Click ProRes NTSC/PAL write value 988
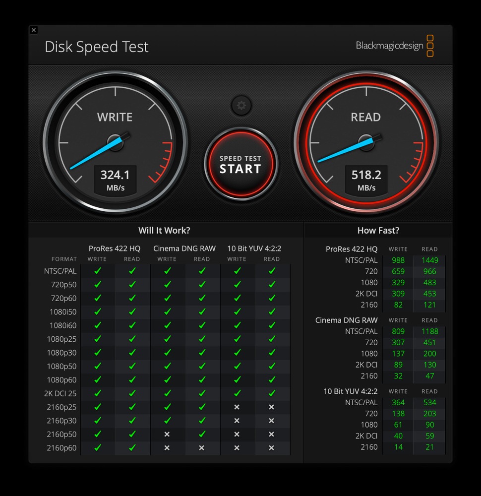Viewport: 481px width, 496px height. pyautogui.click(x=398, y=260)
